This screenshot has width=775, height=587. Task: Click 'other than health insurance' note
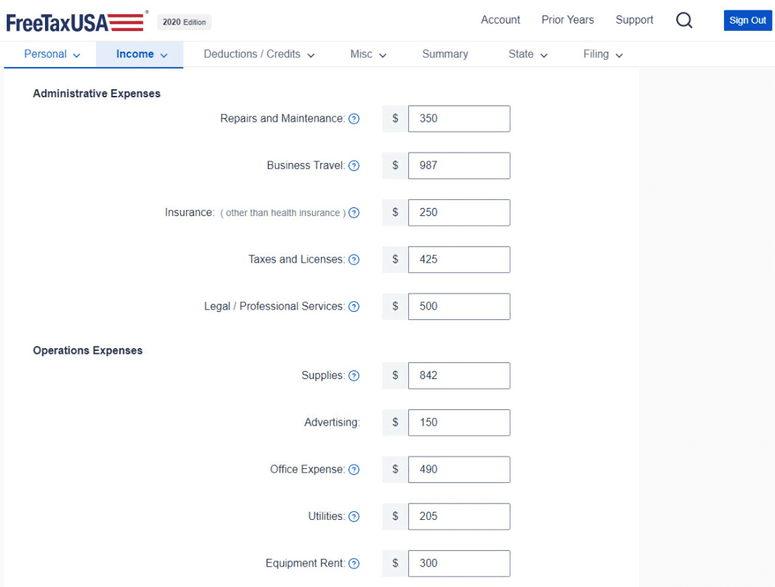click(283, 213)
